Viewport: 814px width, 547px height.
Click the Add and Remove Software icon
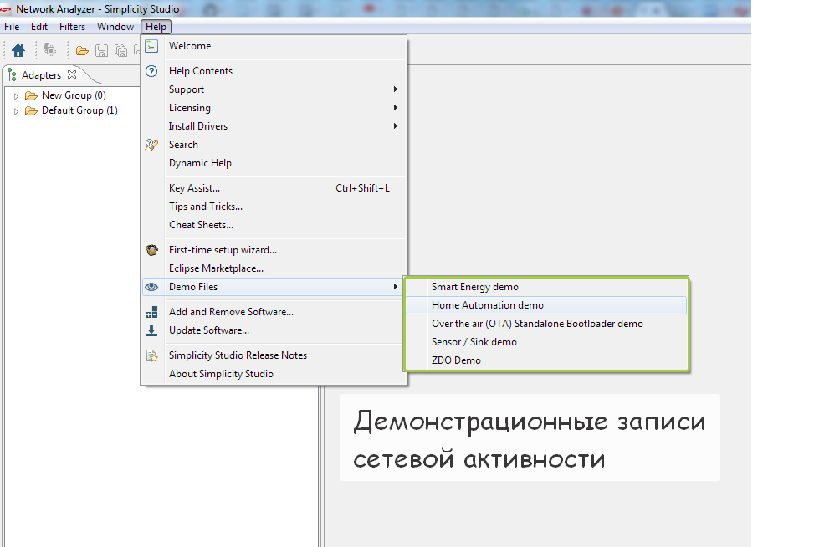(x=151, y=312)
